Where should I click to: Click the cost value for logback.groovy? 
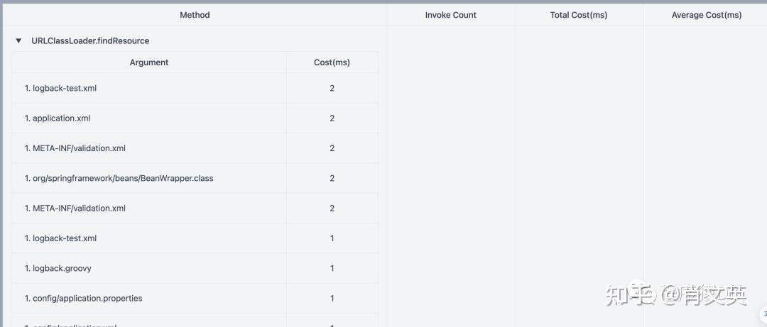[332, 268]
